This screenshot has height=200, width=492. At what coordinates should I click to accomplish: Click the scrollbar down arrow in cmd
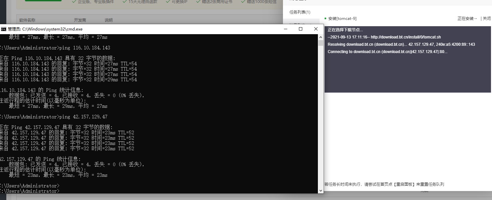tap(321, 191)
